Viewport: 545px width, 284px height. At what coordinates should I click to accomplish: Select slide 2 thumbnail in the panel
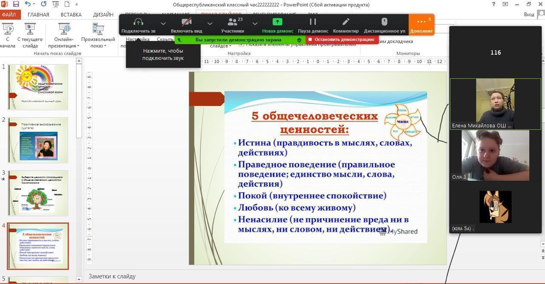[38, 140]
